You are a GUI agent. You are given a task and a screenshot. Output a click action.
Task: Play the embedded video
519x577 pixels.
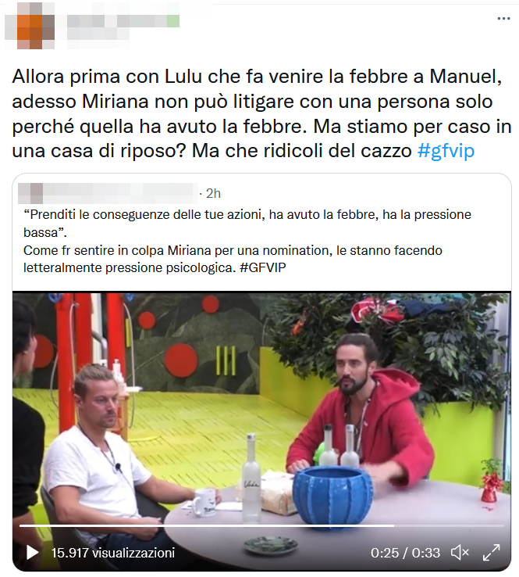tap(32, 552)
